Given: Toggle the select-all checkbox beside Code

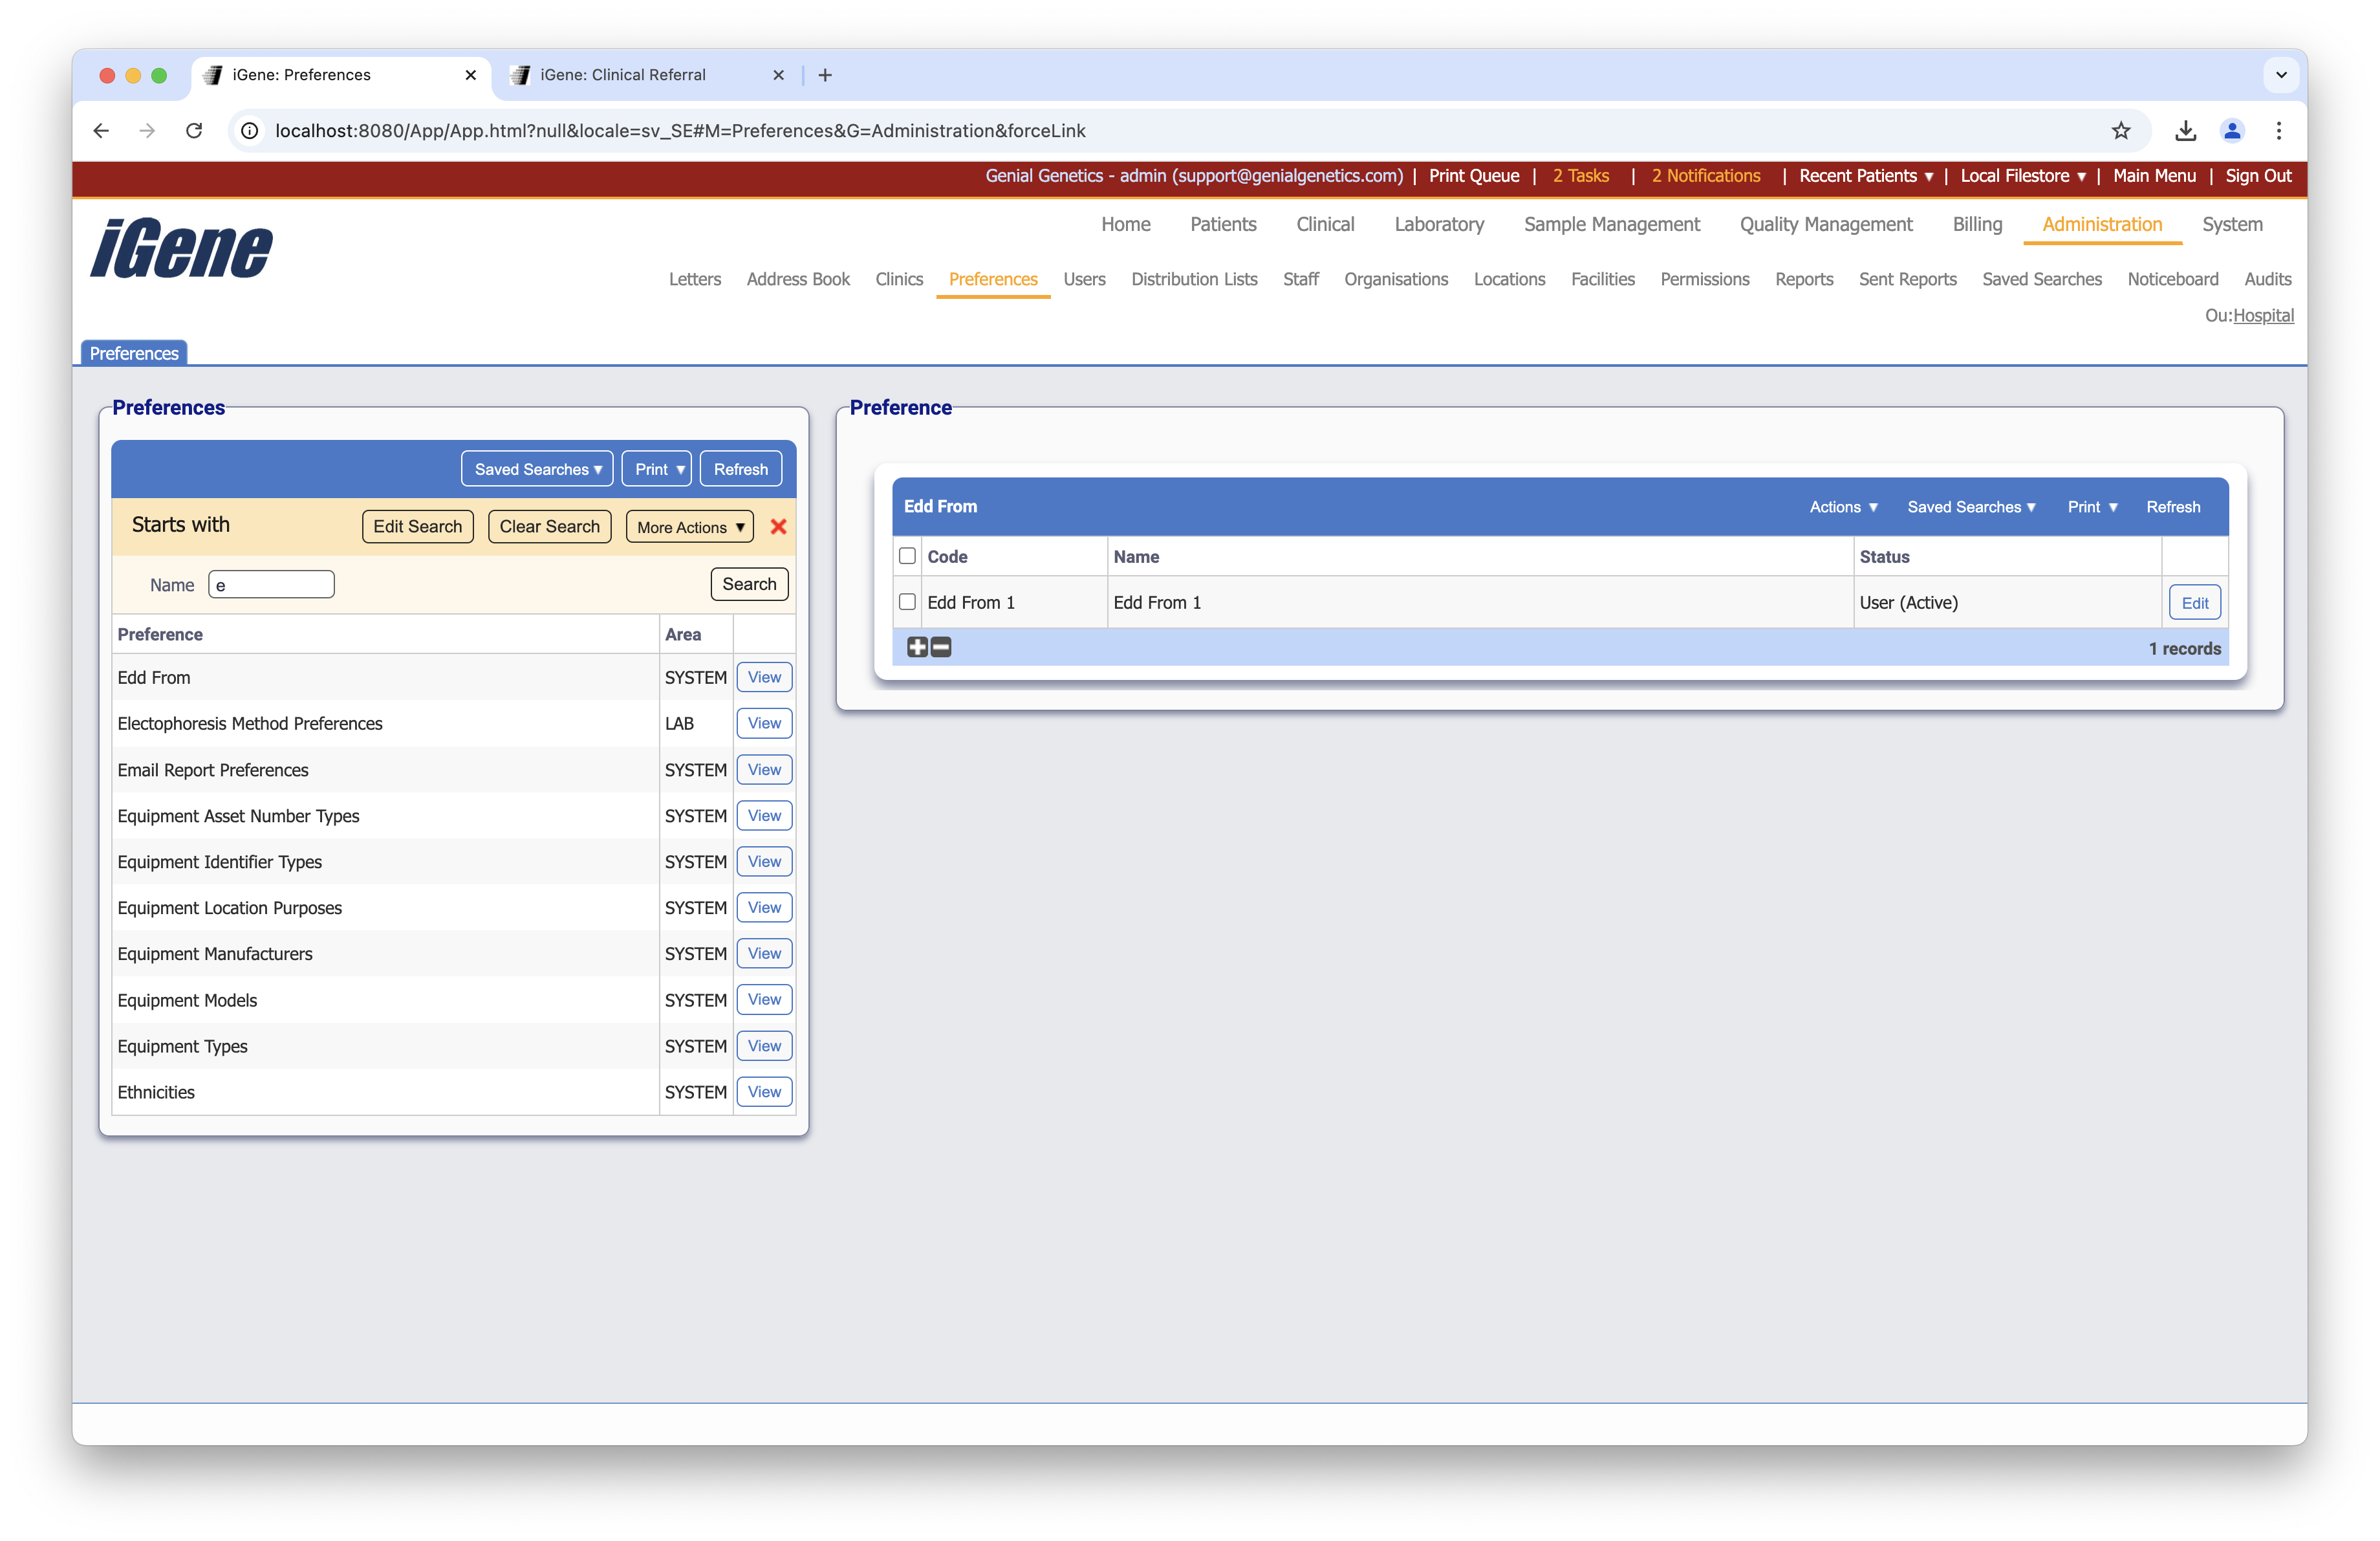Looking at the screenshot, I should (907, 556).
